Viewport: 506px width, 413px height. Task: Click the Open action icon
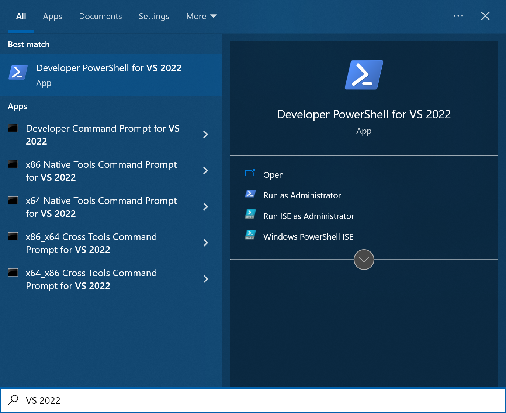250,173
